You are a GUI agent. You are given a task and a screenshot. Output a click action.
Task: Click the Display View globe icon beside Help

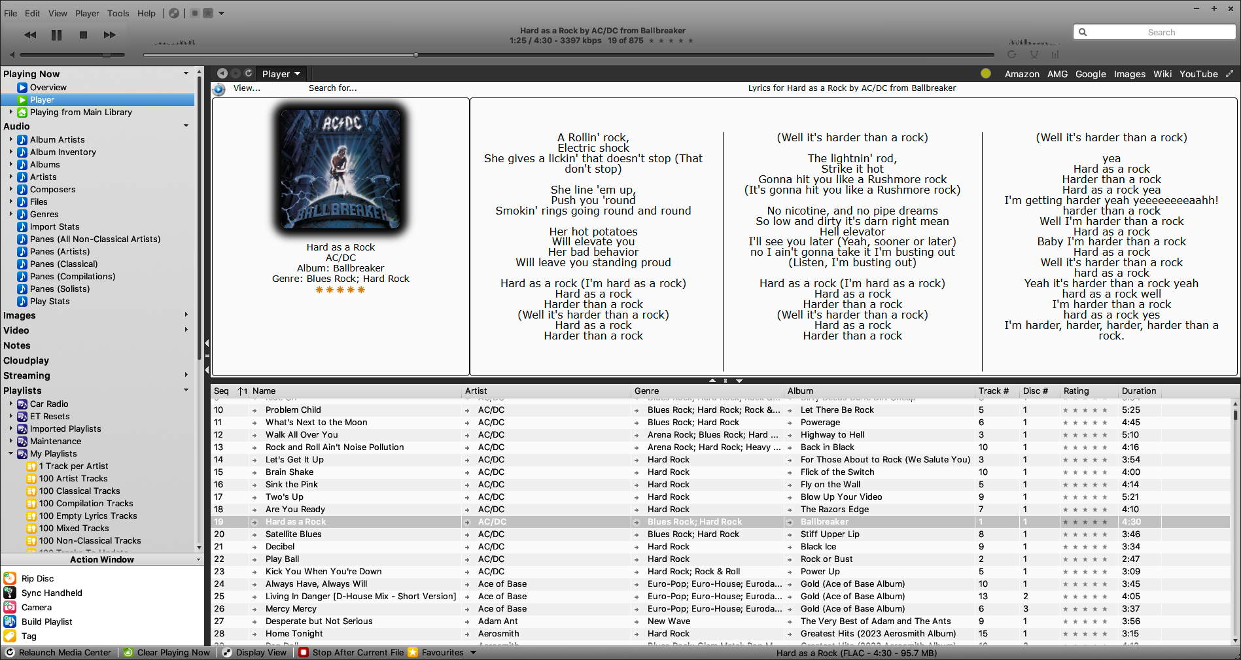pyautogui.click(x=174, y=13)
